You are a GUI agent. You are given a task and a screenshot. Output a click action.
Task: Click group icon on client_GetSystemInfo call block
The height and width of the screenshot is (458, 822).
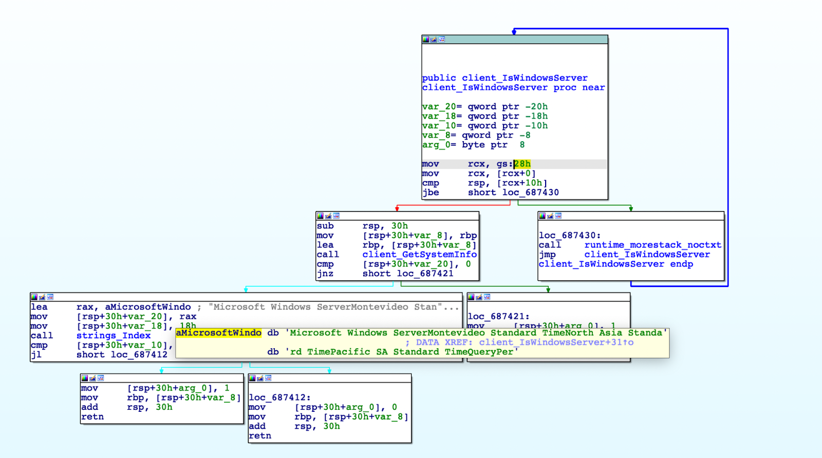point(337,216)
